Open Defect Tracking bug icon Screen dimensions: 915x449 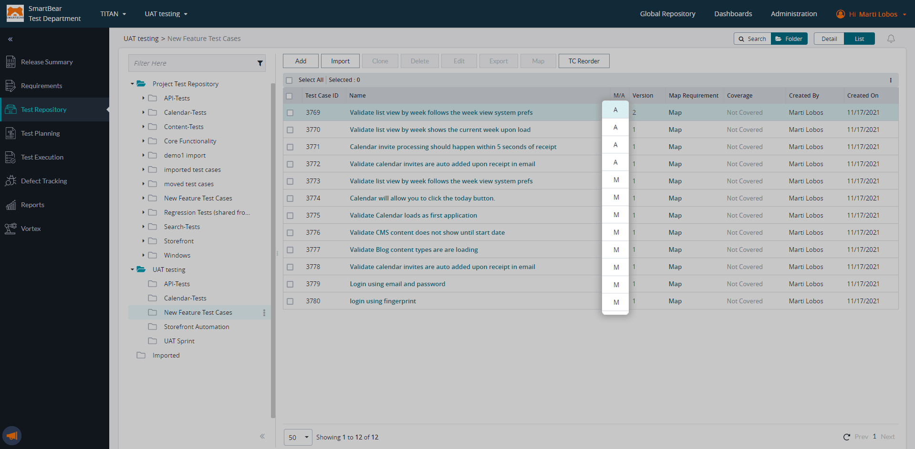click(x=10, y=181)
